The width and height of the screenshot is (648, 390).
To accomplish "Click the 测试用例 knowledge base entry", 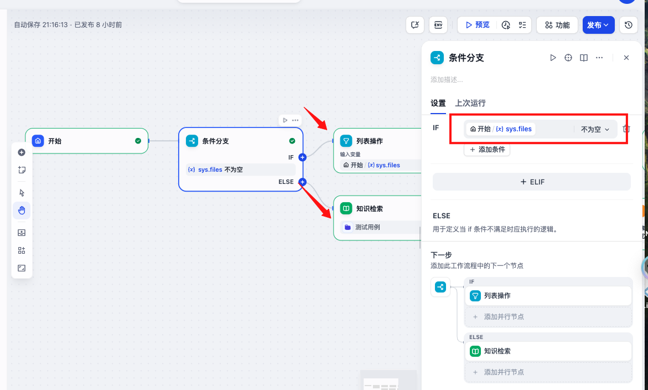I will [381, 227].
